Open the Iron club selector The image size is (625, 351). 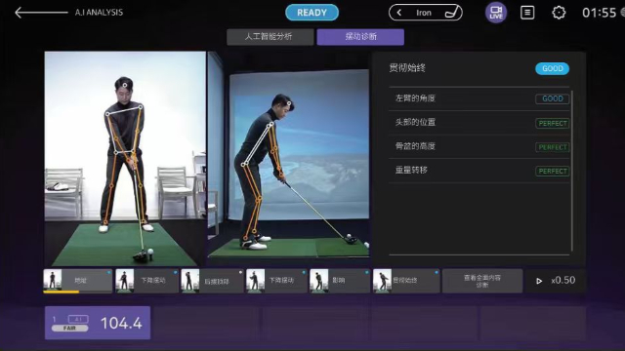[x=426, y=13]
